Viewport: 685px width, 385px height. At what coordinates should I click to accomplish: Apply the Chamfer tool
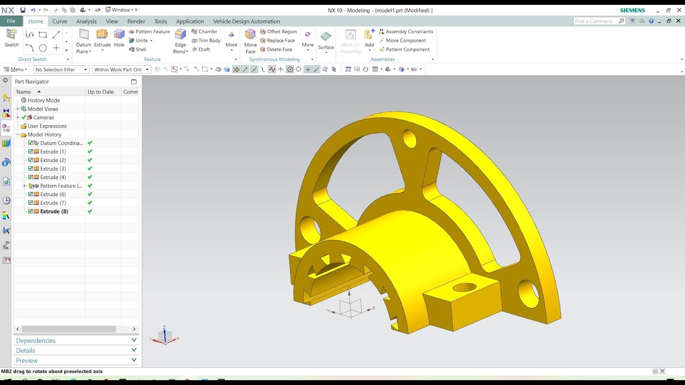(204, 32)
